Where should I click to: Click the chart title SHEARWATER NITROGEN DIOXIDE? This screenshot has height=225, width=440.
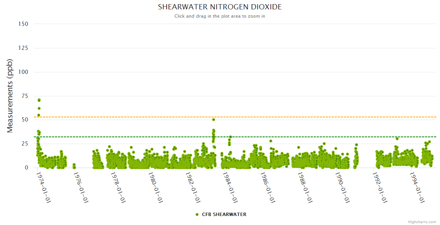[x=220, y=7]
